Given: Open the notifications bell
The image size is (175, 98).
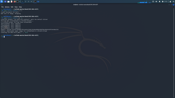Looking at the screenshot, I should [x=159, y=2].
